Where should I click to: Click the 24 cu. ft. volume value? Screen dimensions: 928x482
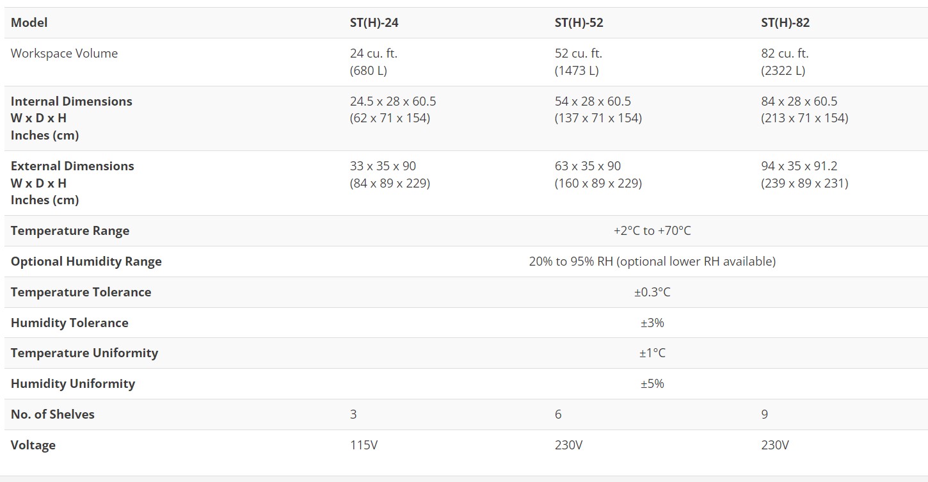click(x=374, y=54)
